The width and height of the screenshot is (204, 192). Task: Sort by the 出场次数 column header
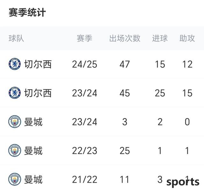click(x=125, y=38)
